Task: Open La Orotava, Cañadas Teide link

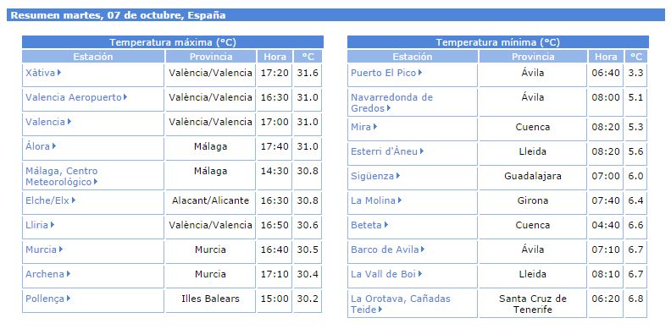Action: (x=401, y=304)
